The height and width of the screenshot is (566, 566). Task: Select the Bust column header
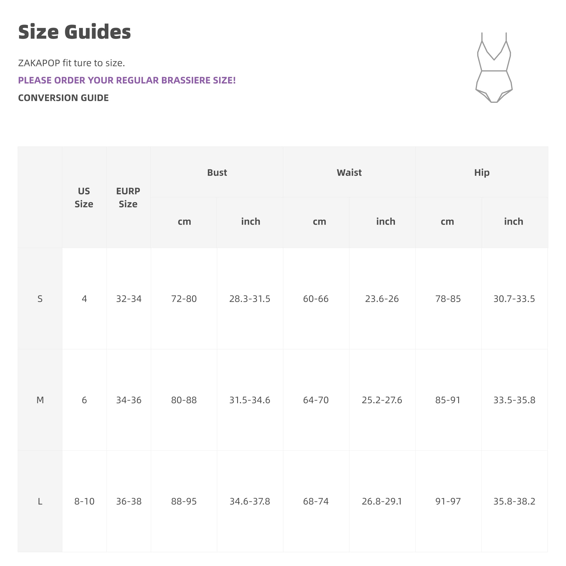click(x=217, y=172)
